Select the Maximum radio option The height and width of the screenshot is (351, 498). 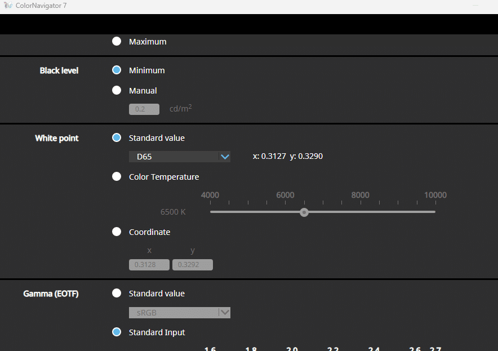tap(117, 41)
